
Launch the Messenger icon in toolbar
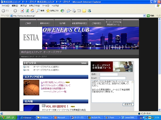click(x=89, y=11)
